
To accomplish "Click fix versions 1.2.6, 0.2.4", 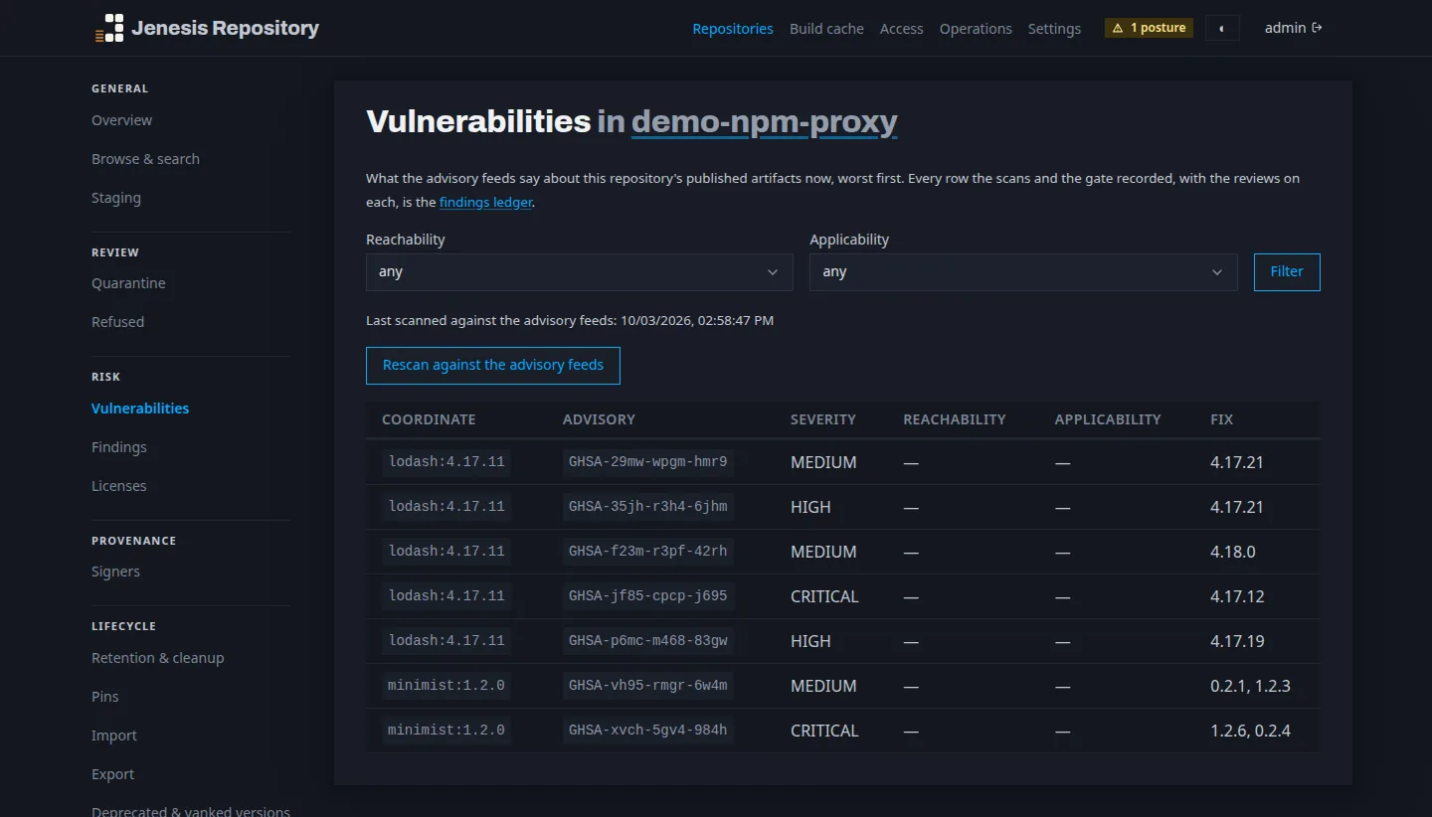I will pos(1251,731).
